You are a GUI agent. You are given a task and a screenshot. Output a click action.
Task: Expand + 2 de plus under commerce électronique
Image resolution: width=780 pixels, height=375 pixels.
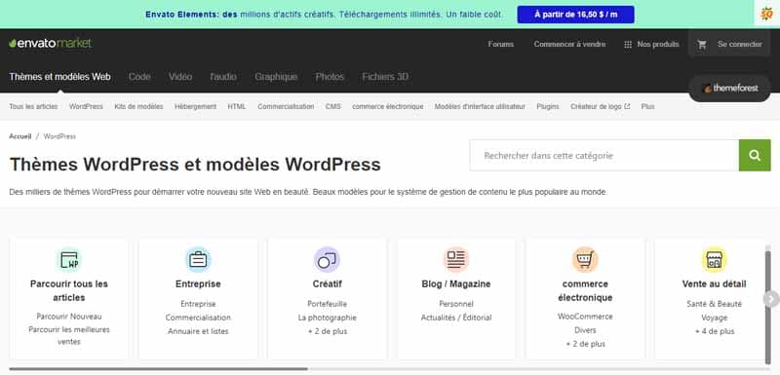point(585,344)
